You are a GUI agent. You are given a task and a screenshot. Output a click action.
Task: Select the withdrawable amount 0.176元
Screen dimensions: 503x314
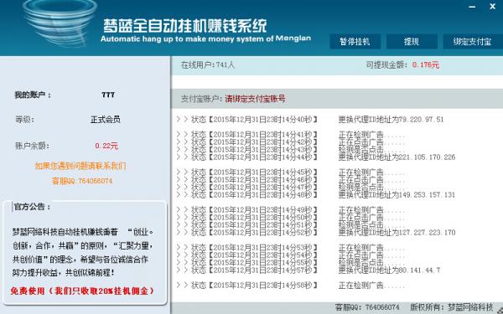[x=426, y=65]
